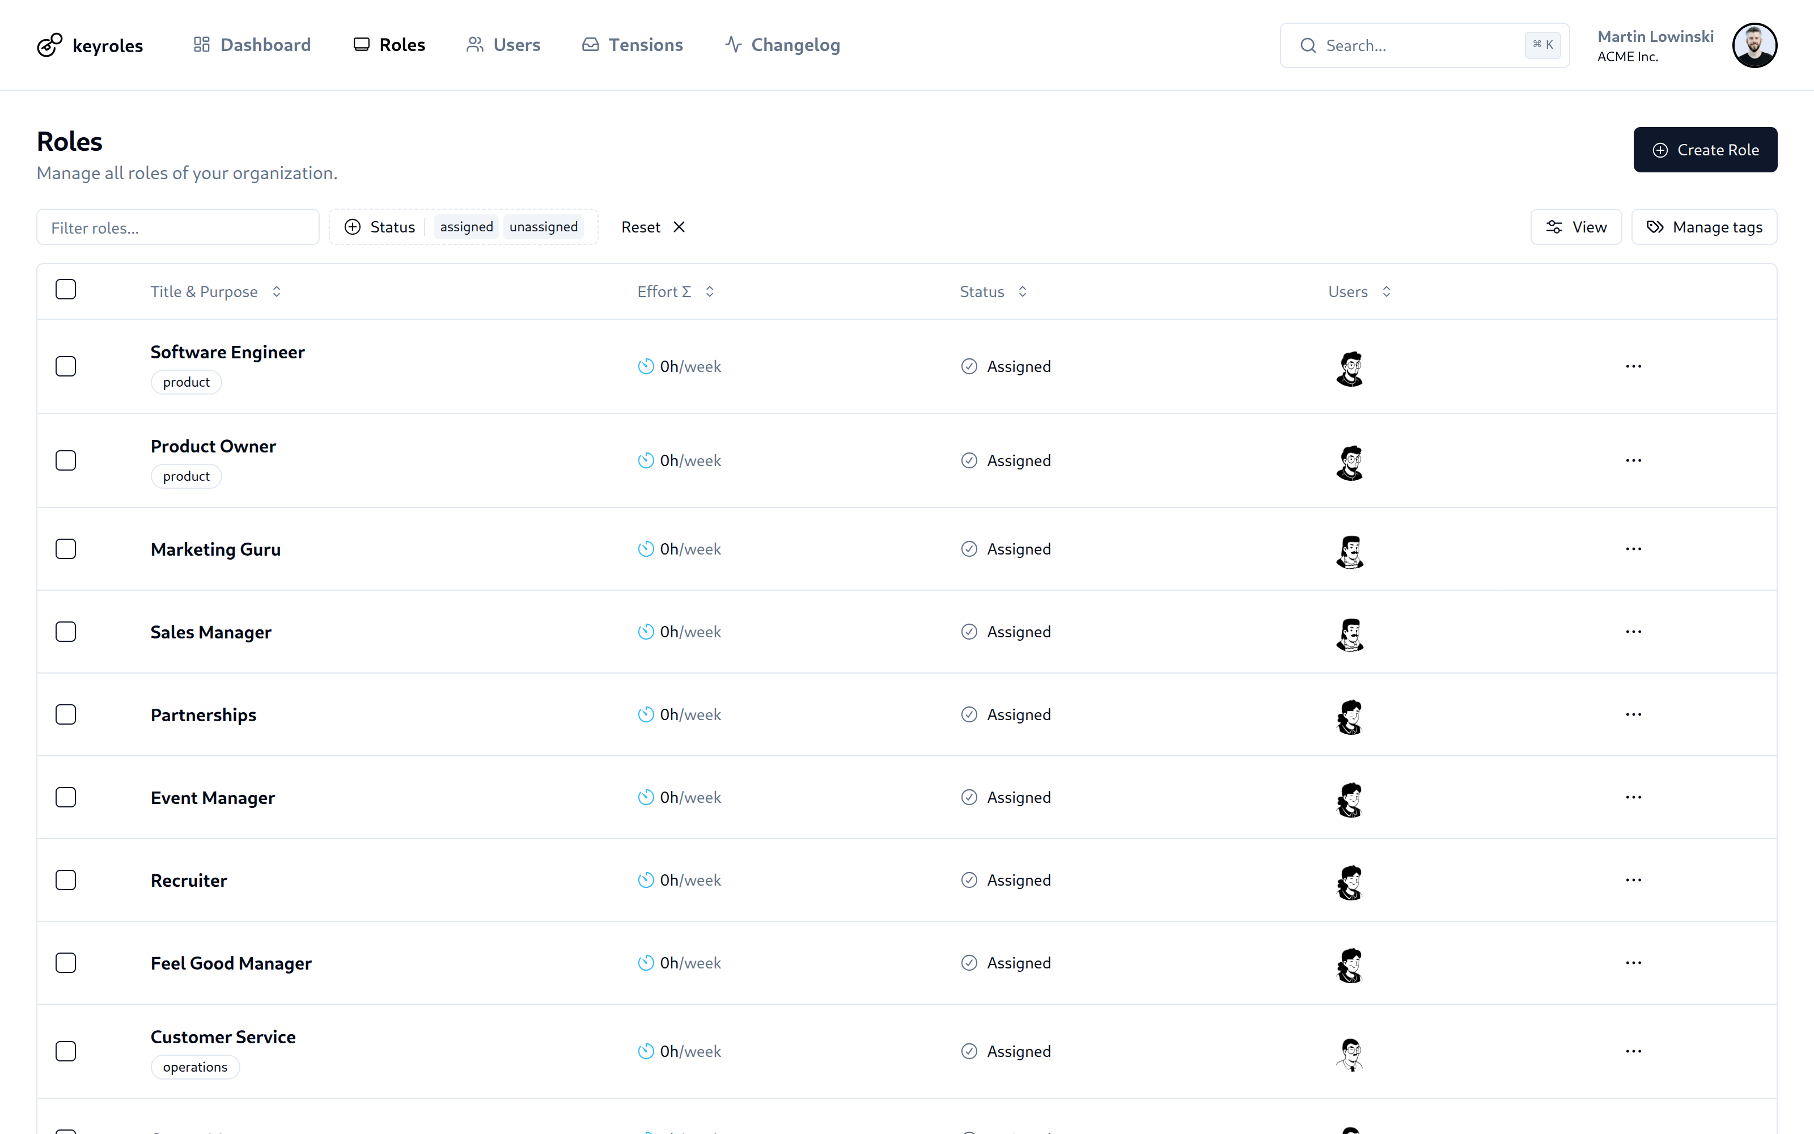This screenshot has width=1814, height=1134.
Task: Click Partnerships assigned user avatar
Action: [x=1349, y=716]
